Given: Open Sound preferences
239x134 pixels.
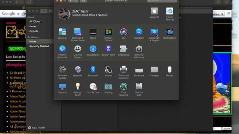Looking at the screenshot, I should coord(108,71).
